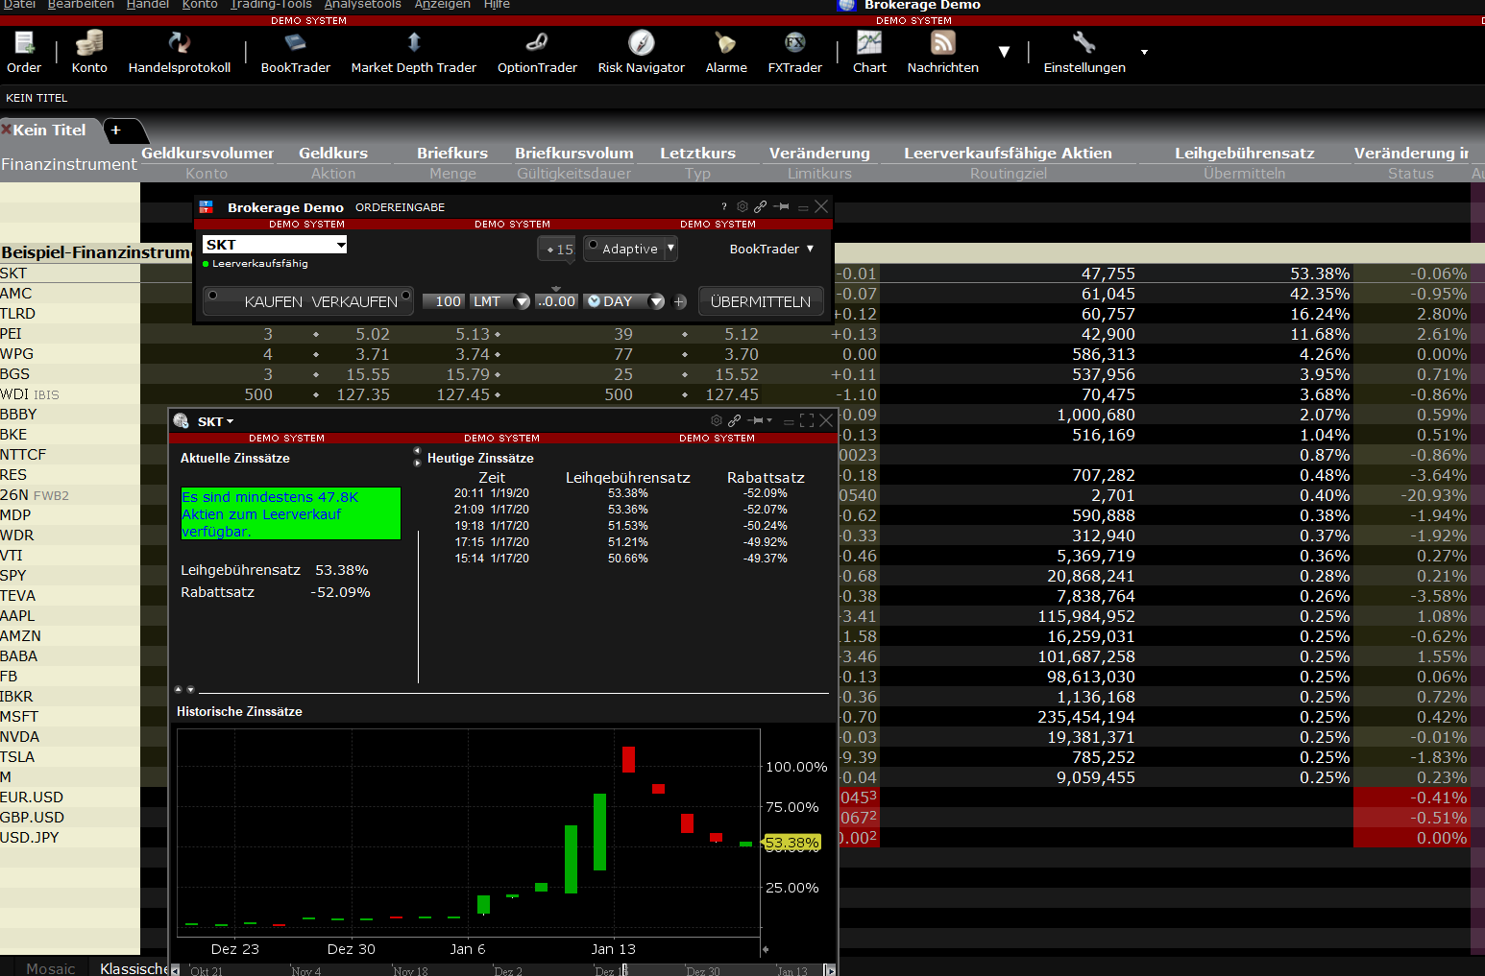Image resolution: width=1485 pixels, height=976 pixels.
Task: Click the link icon in the order entry window
Action: (761, 206)
